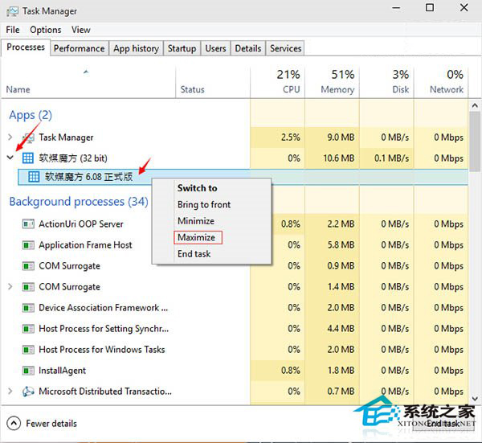
Task: Click the Device Association Framework process icon
Action: tap(28, 308)
